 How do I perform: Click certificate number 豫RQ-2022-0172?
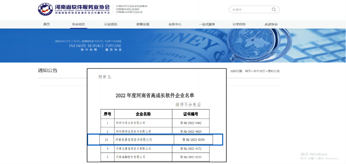pos(191,149)
